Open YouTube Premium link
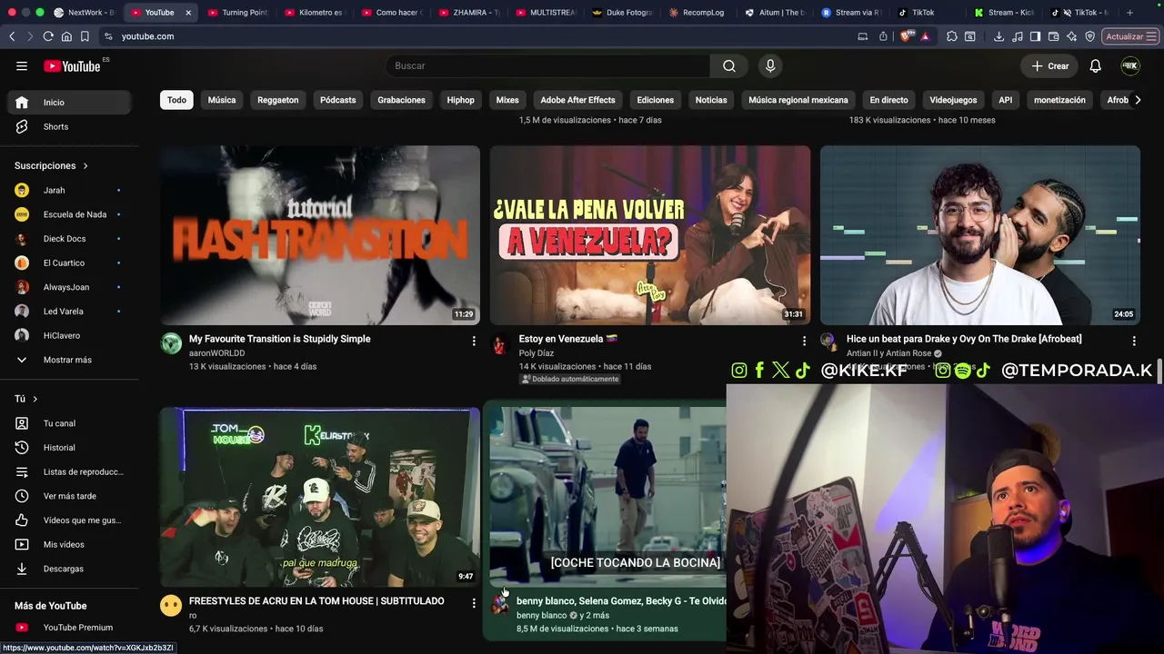1164x654 pixels. point(69,628)
